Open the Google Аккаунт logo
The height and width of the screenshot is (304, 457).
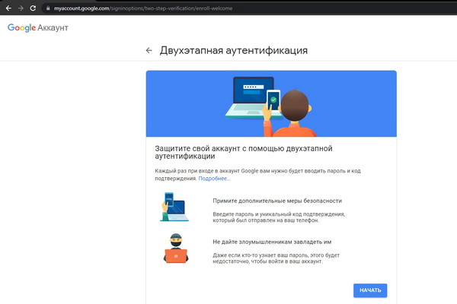[x=38, y=27]
